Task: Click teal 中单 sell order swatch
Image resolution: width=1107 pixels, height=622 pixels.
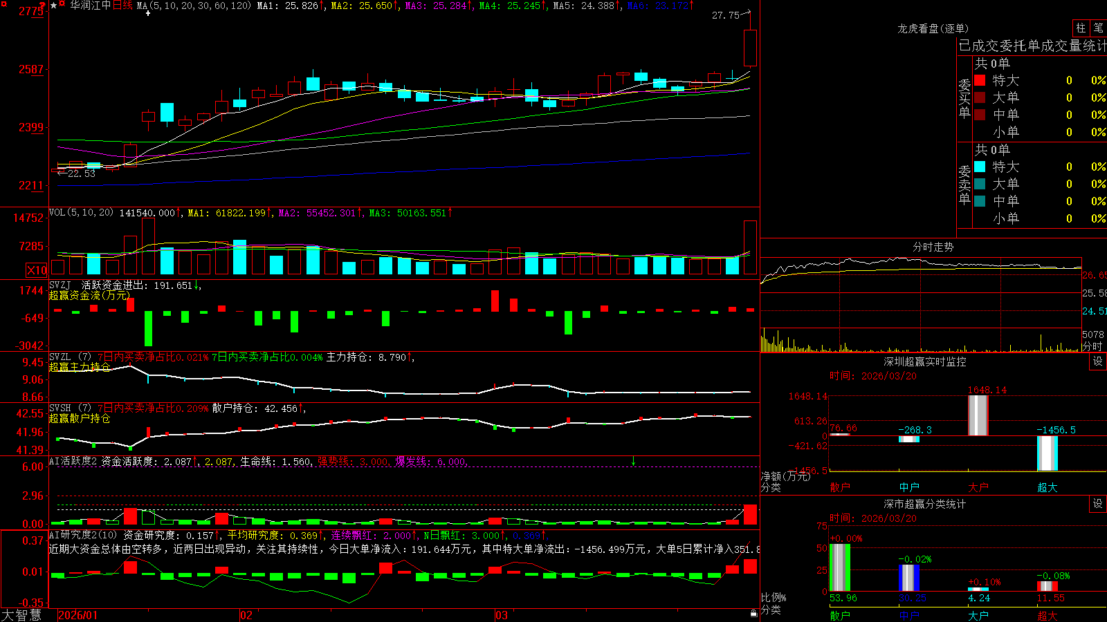Action: click(980, 201)
